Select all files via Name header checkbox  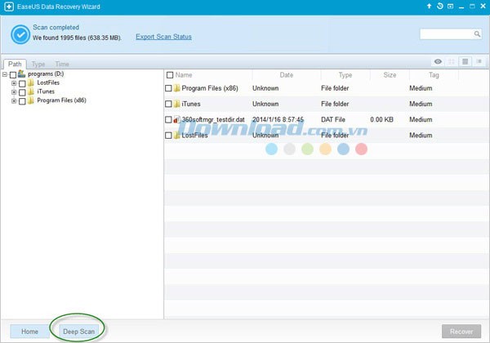point(169,75)
